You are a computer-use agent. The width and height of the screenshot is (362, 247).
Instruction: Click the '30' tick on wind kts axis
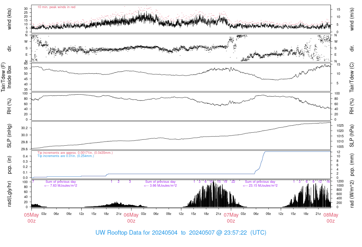(26, 9)
